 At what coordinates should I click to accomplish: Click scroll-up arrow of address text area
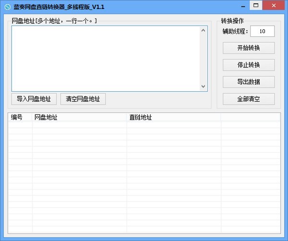(203, 31)
